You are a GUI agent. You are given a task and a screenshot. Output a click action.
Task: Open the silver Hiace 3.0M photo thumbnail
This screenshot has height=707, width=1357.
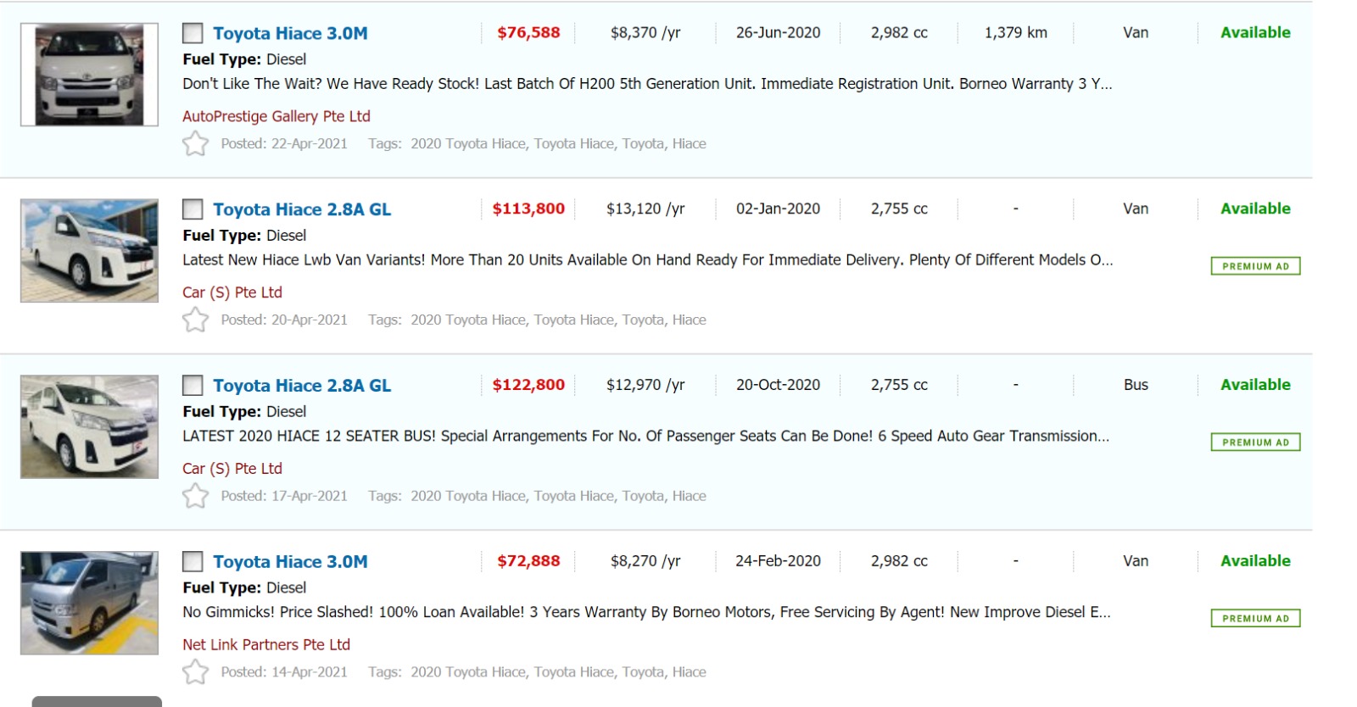point(89,603)
